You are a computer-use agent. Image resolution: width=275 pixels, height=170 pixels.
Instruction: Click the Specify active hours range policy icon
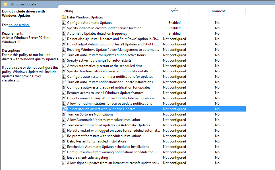(x=64, y=60)
